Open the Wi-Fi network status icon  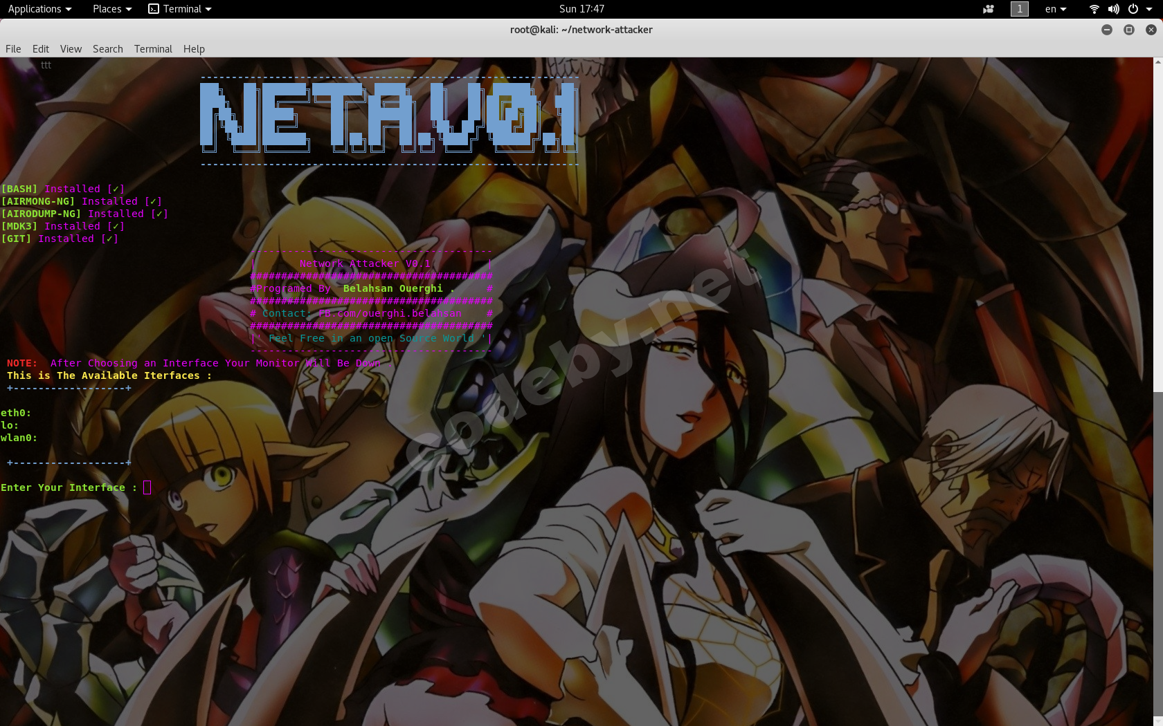pyautogui.click(x=1094, y=9)
